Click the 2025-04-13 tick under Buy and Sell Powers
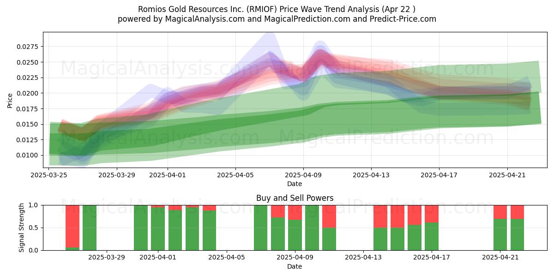Image resolution: width=554 pixels, height=277 pixels. [363, 258]
